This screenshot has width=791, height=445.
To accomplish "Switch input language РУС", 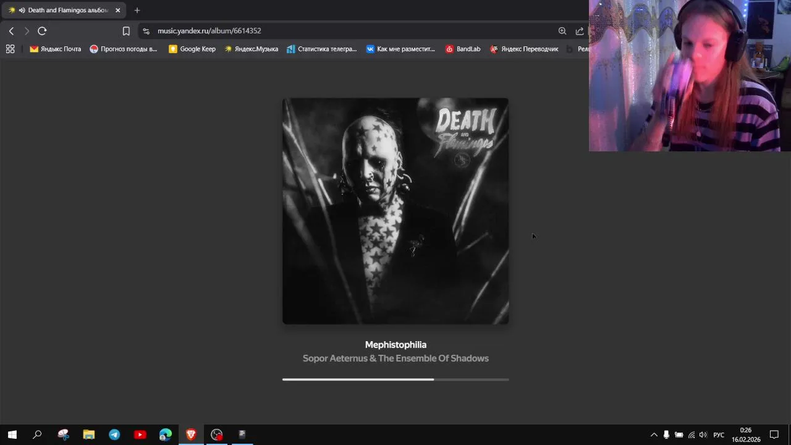I will point(719,434).
